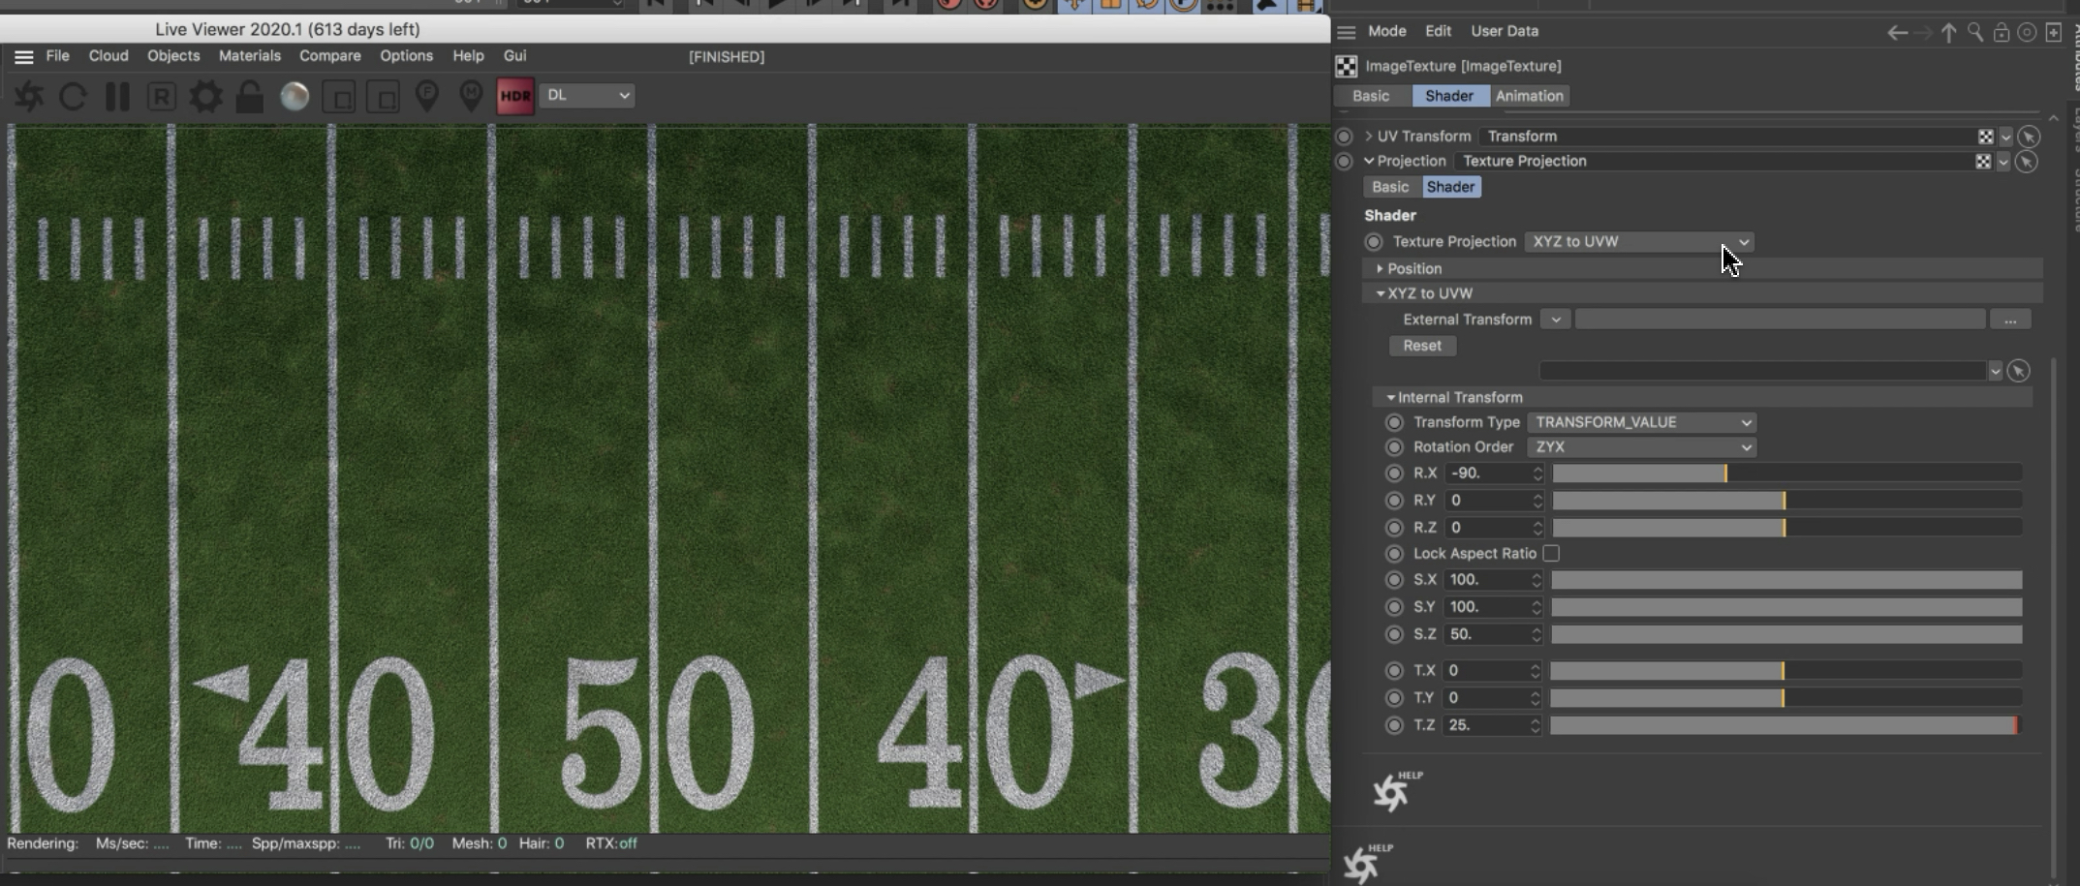Restart the render with the circular arrow
The image size is (2080, 886).
(73, 96)
